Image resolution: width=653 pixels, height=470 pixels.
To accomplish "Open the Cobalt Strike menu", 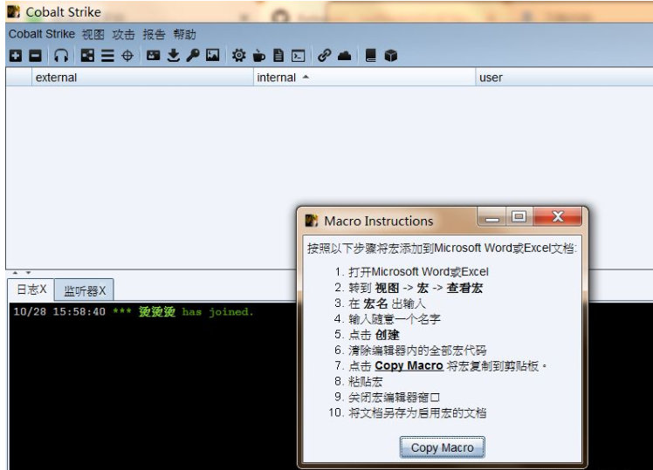I will 42,34.
